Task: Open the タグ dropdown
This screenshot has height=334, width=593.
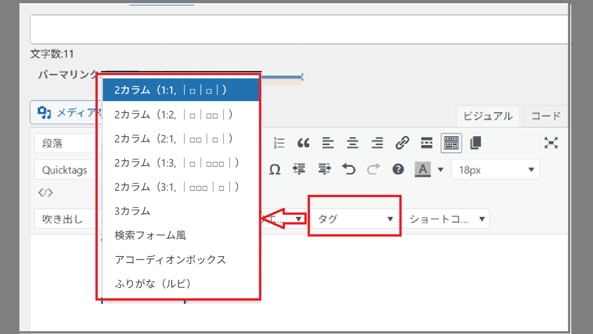Action: pos(355,219)
